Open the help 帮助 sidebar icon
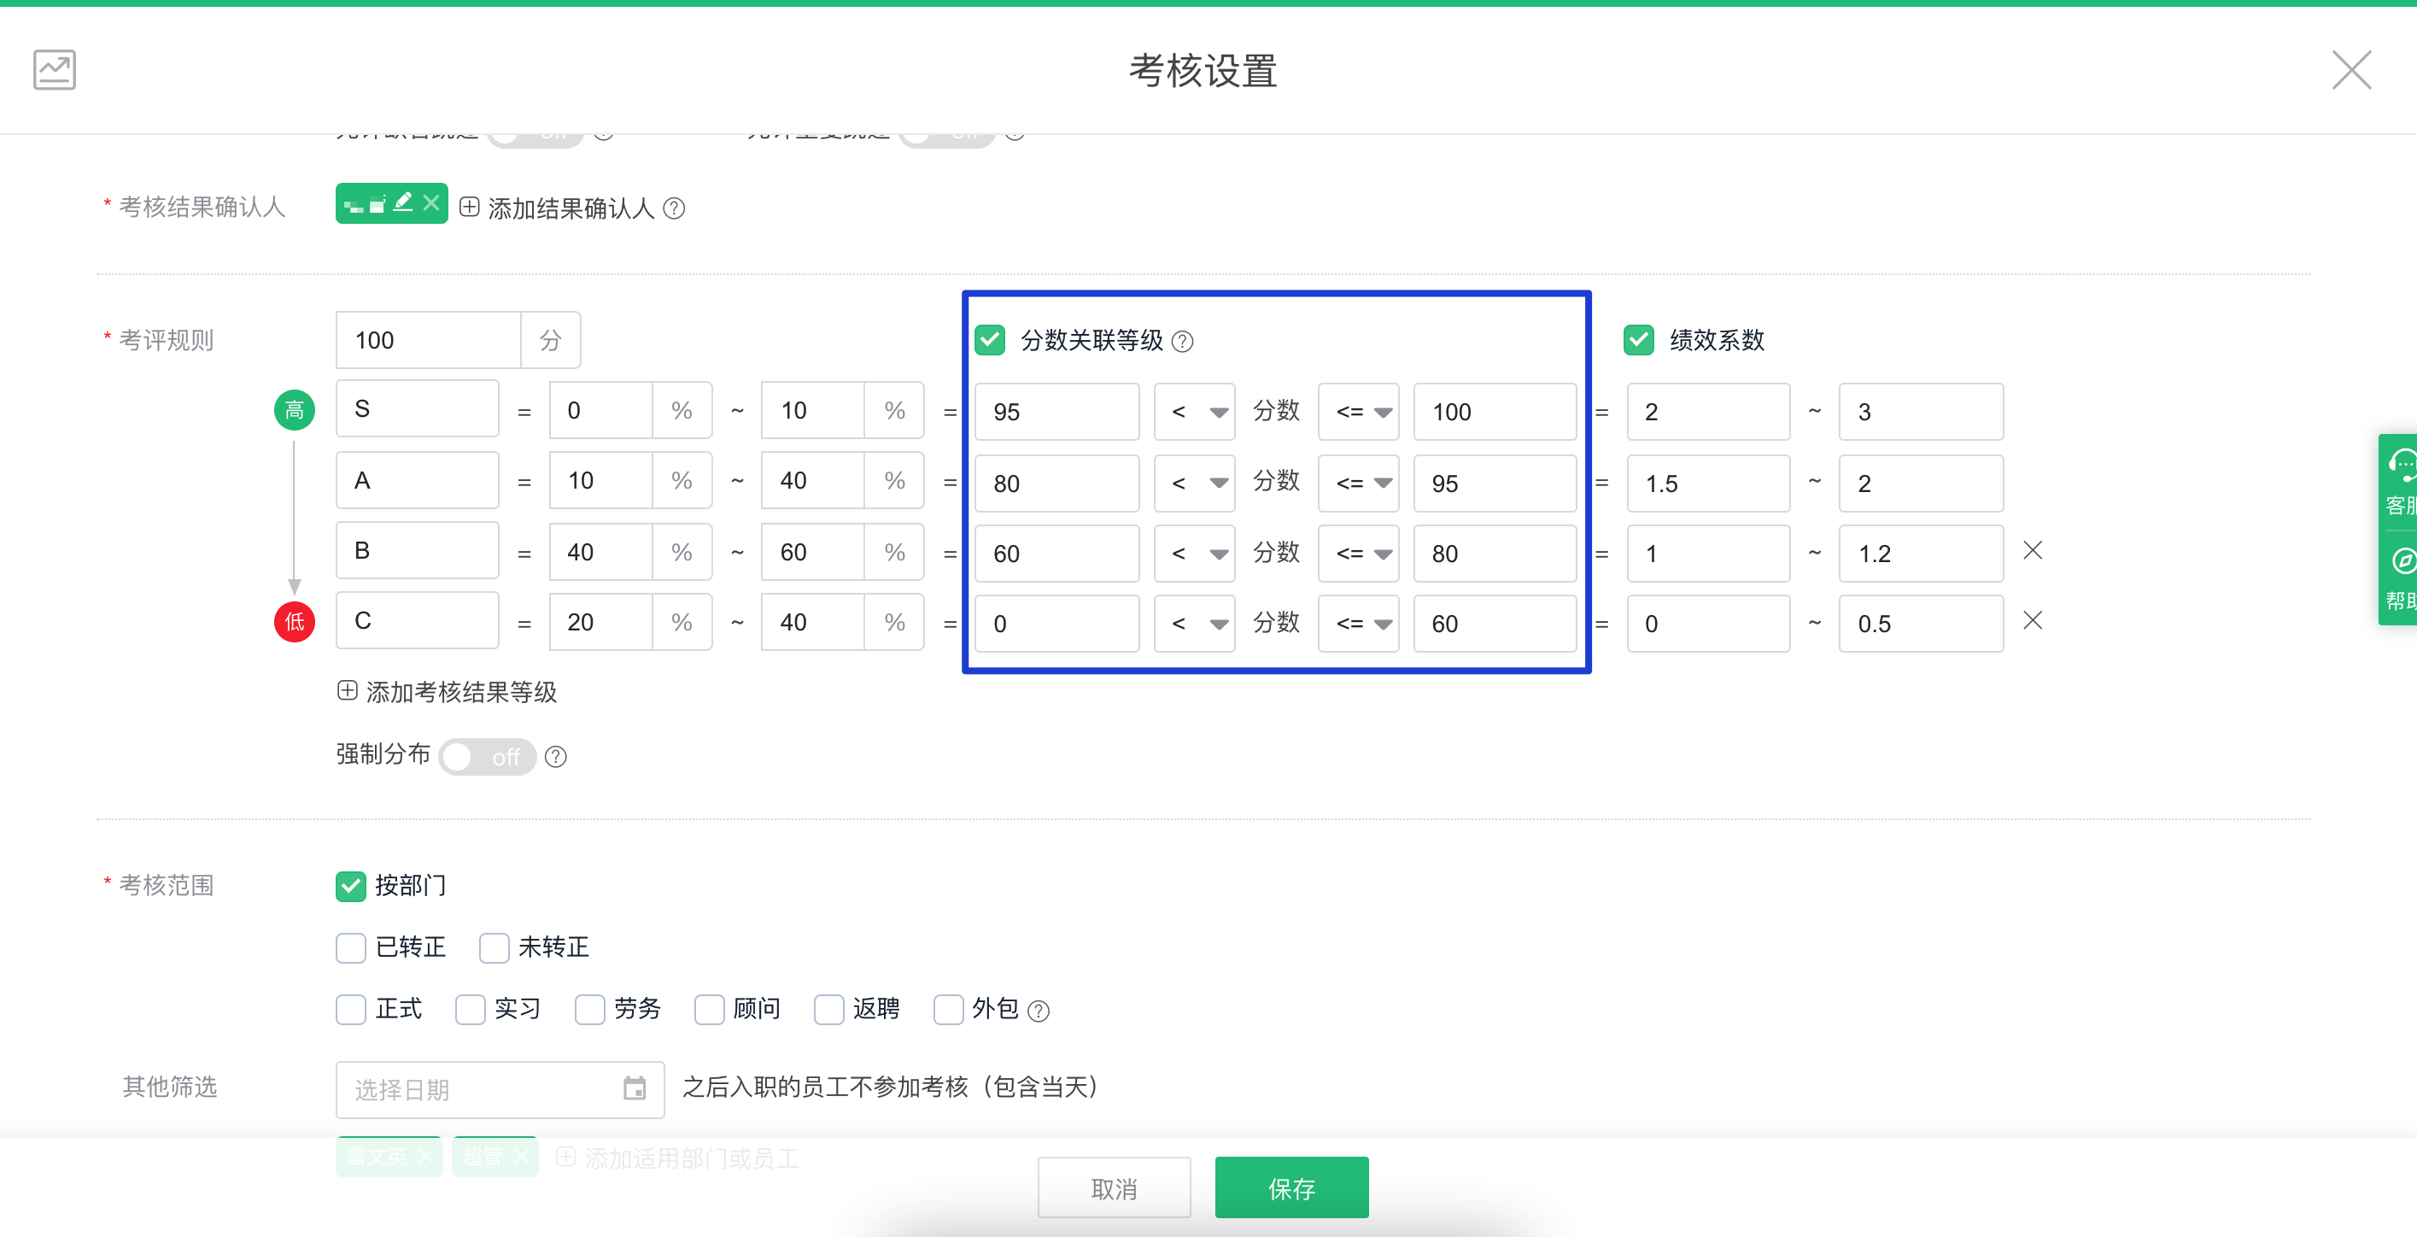The image size is (2417, 1237). (2399, 578)
